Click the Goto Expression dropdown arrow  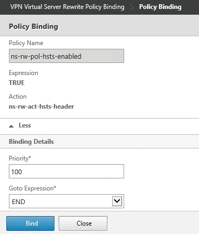point(117,201)
